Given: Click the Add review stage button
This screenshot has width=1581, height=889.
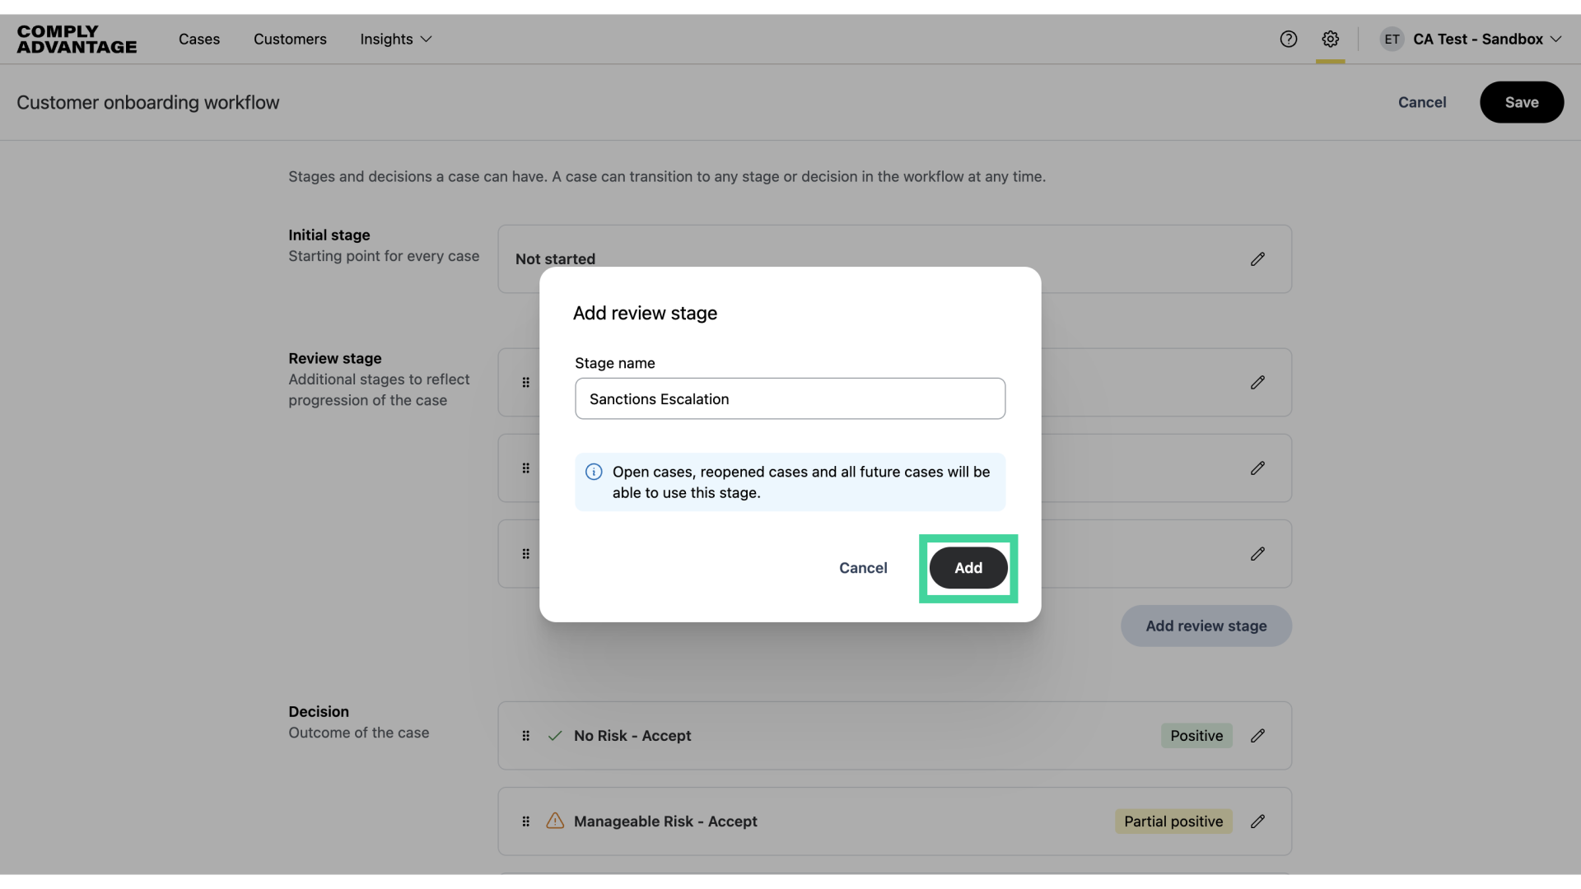Looking at the screenshot, I should point(1206,626).
